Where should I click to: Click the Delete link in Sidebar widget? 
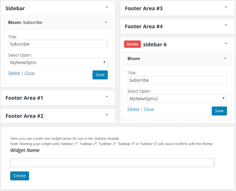(x=14, y=73)
